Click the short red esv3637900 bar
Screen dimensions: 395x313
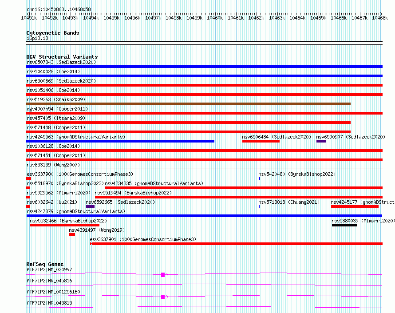(x=28, y=178)
